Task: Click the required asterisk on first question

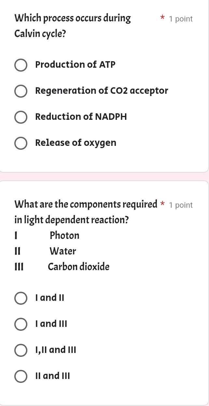Action: [162, 18]
